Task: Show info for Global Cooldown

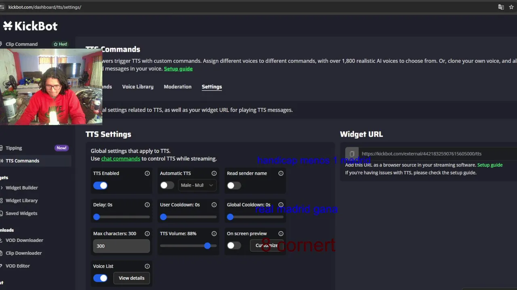Action: [x=281, y=205]
